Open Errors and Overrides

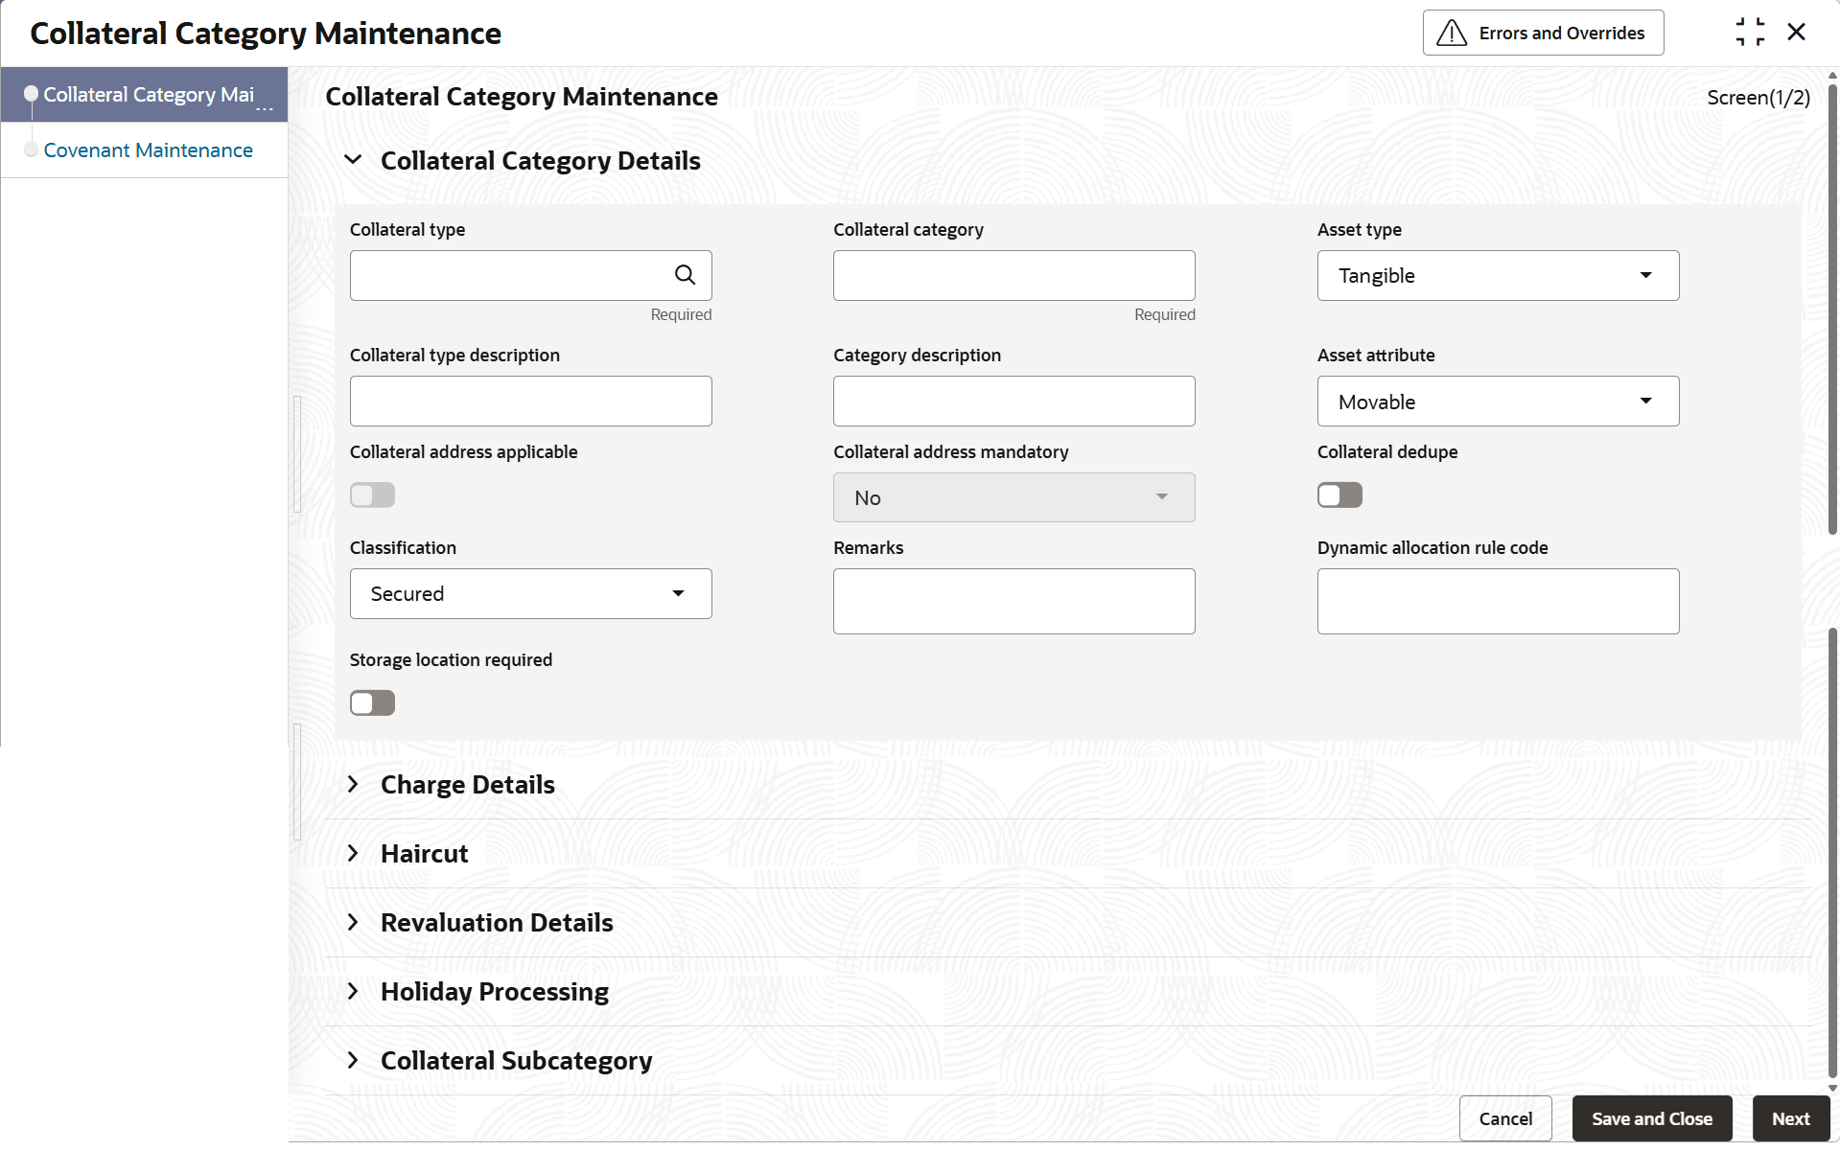click(x=1543, y=33)
